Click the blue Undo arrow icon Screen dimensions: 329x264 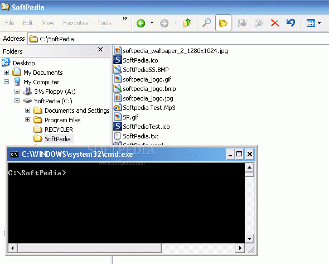291,23
